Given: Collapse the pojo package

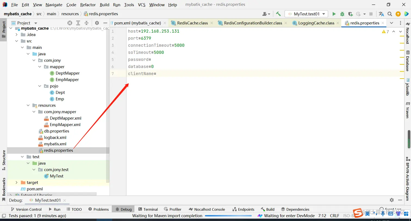Looking at the screenshot, I should (40, 86).
